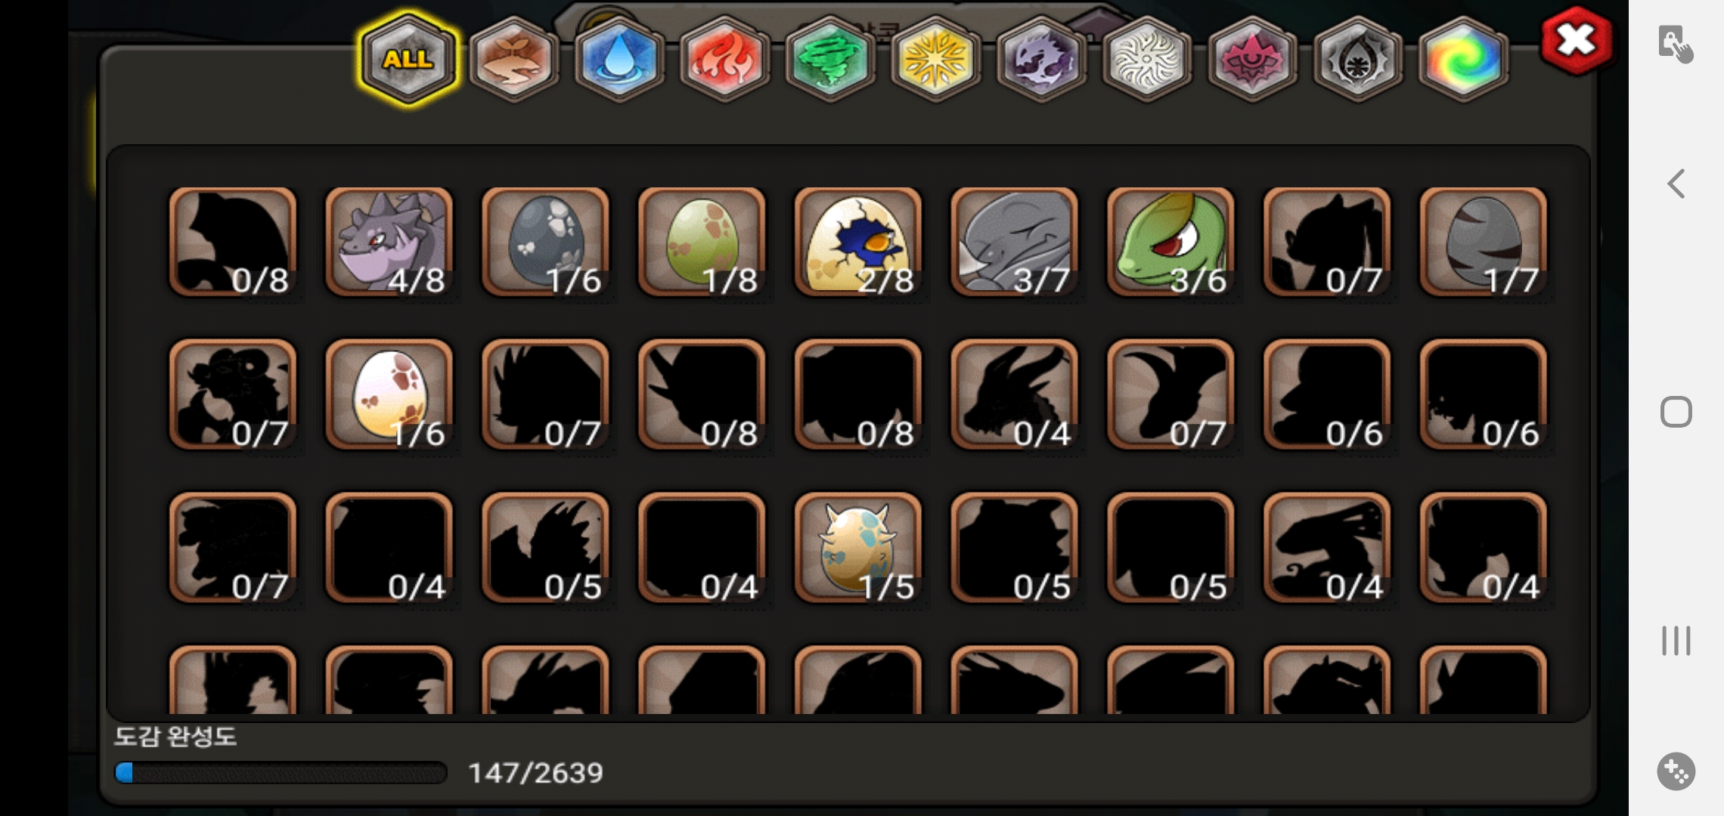Close the collection book with red X
The height and width of the screenshot is (816, 1724).
click(1577, 40)
